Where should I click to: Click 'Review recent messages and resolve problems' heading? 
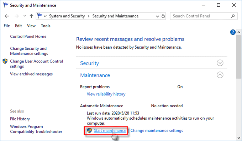tap(130, 39)
